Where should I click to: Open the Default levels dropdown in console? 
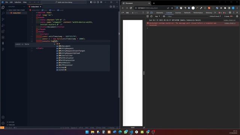[215, 16]
